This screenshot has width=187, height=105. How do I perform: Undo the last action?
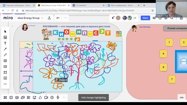tap(58, 18)
